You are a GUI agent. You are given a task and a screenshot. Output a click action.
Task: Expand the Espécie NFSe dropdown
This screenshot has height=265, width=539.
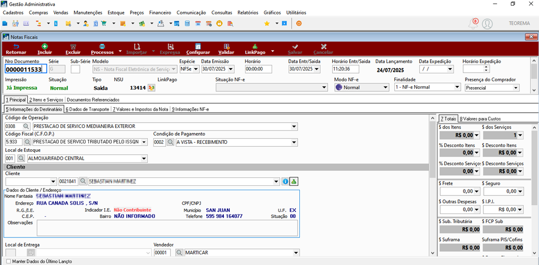tap(196, 69)
